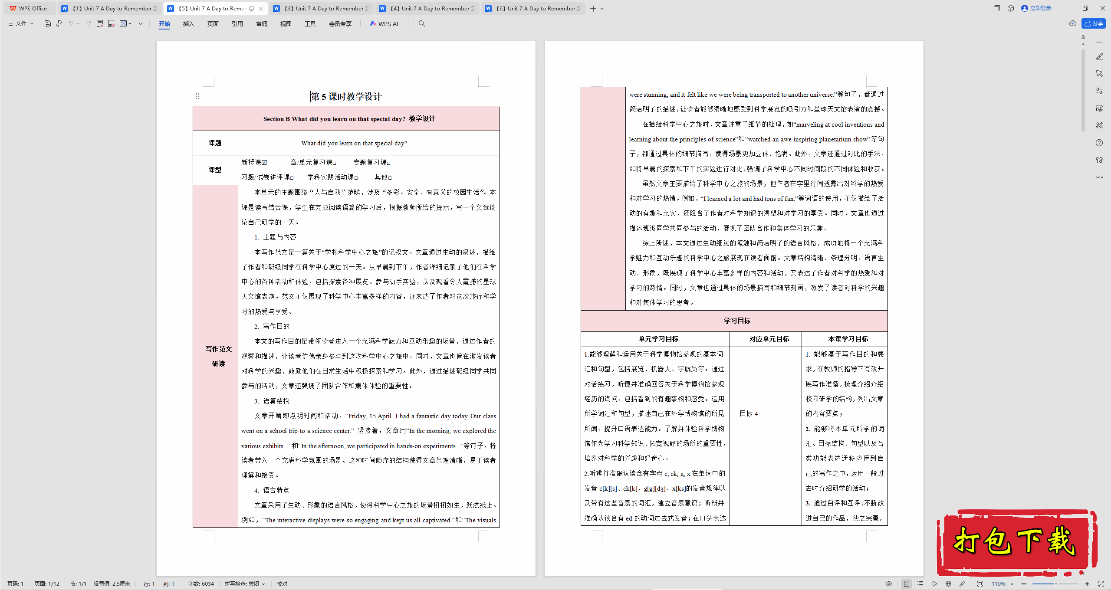The width and height of the screenshot is (1111, 590).
Task: Click the 分享 share button
Action: click(x=1093, y=23)
